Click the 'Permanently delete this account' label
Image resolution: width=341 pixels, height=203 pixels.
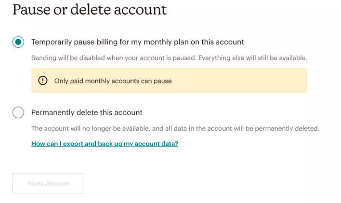point(87,113)
